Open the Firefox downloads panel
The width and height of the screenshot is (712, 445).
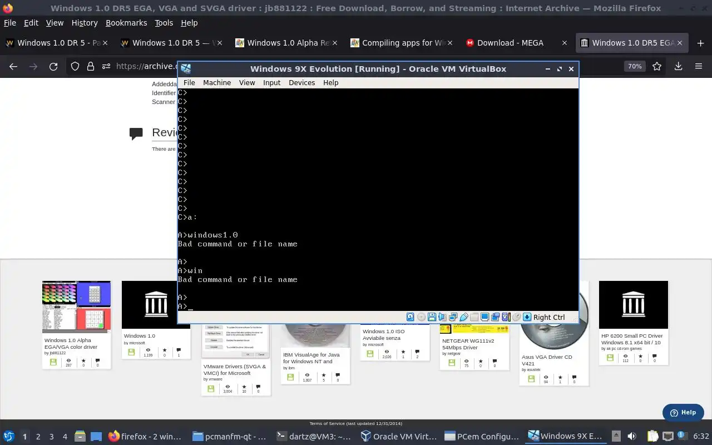(678, 66)
